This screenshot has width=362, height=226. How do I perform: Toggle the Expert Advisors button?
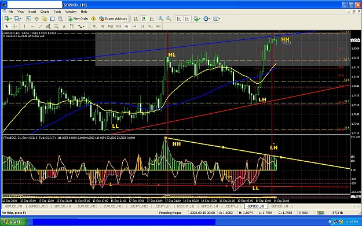(x=113, y=18)
